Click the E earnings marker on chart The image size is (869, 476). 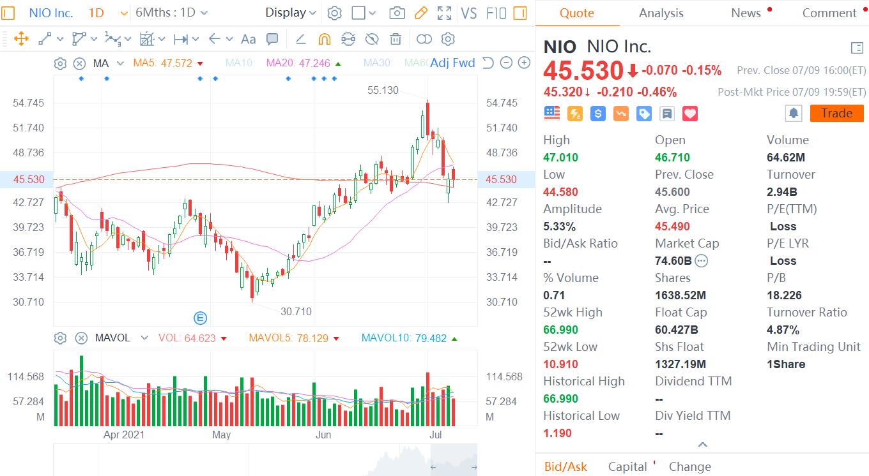coord(200,318)
